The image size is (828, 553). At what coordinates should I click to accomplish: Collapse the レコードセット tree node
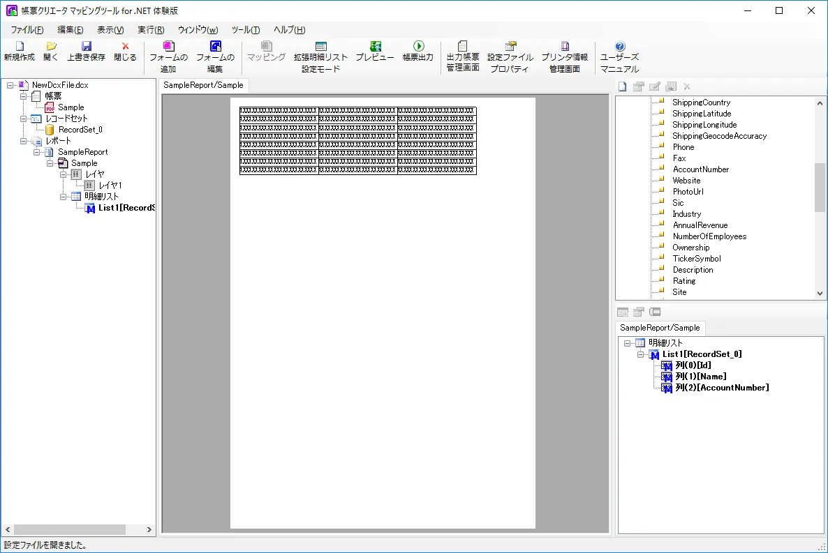(x=24, y=119)
